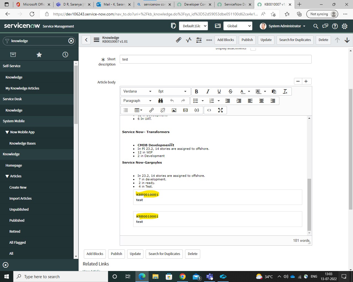Click the undo arrow in the editor
Screen dimensions: 353x282
[172, 101]
